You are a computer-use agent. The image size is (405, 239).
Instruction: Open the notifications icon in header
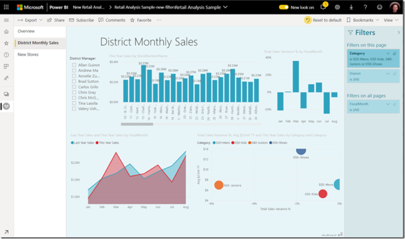tap(323, 7)
